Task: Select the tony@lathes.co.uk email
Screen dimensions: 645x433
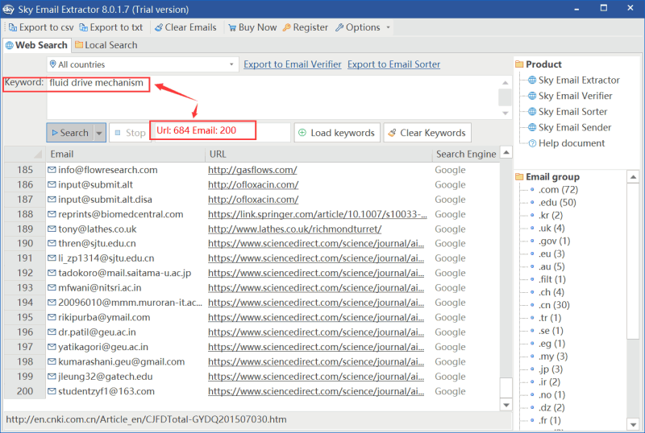Action: pos(97,229)
